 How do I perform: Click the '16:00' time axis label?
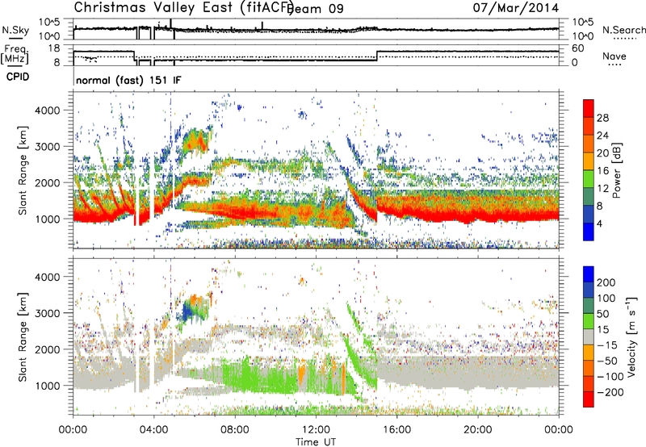pyautogui.click(x=396, y=430)
